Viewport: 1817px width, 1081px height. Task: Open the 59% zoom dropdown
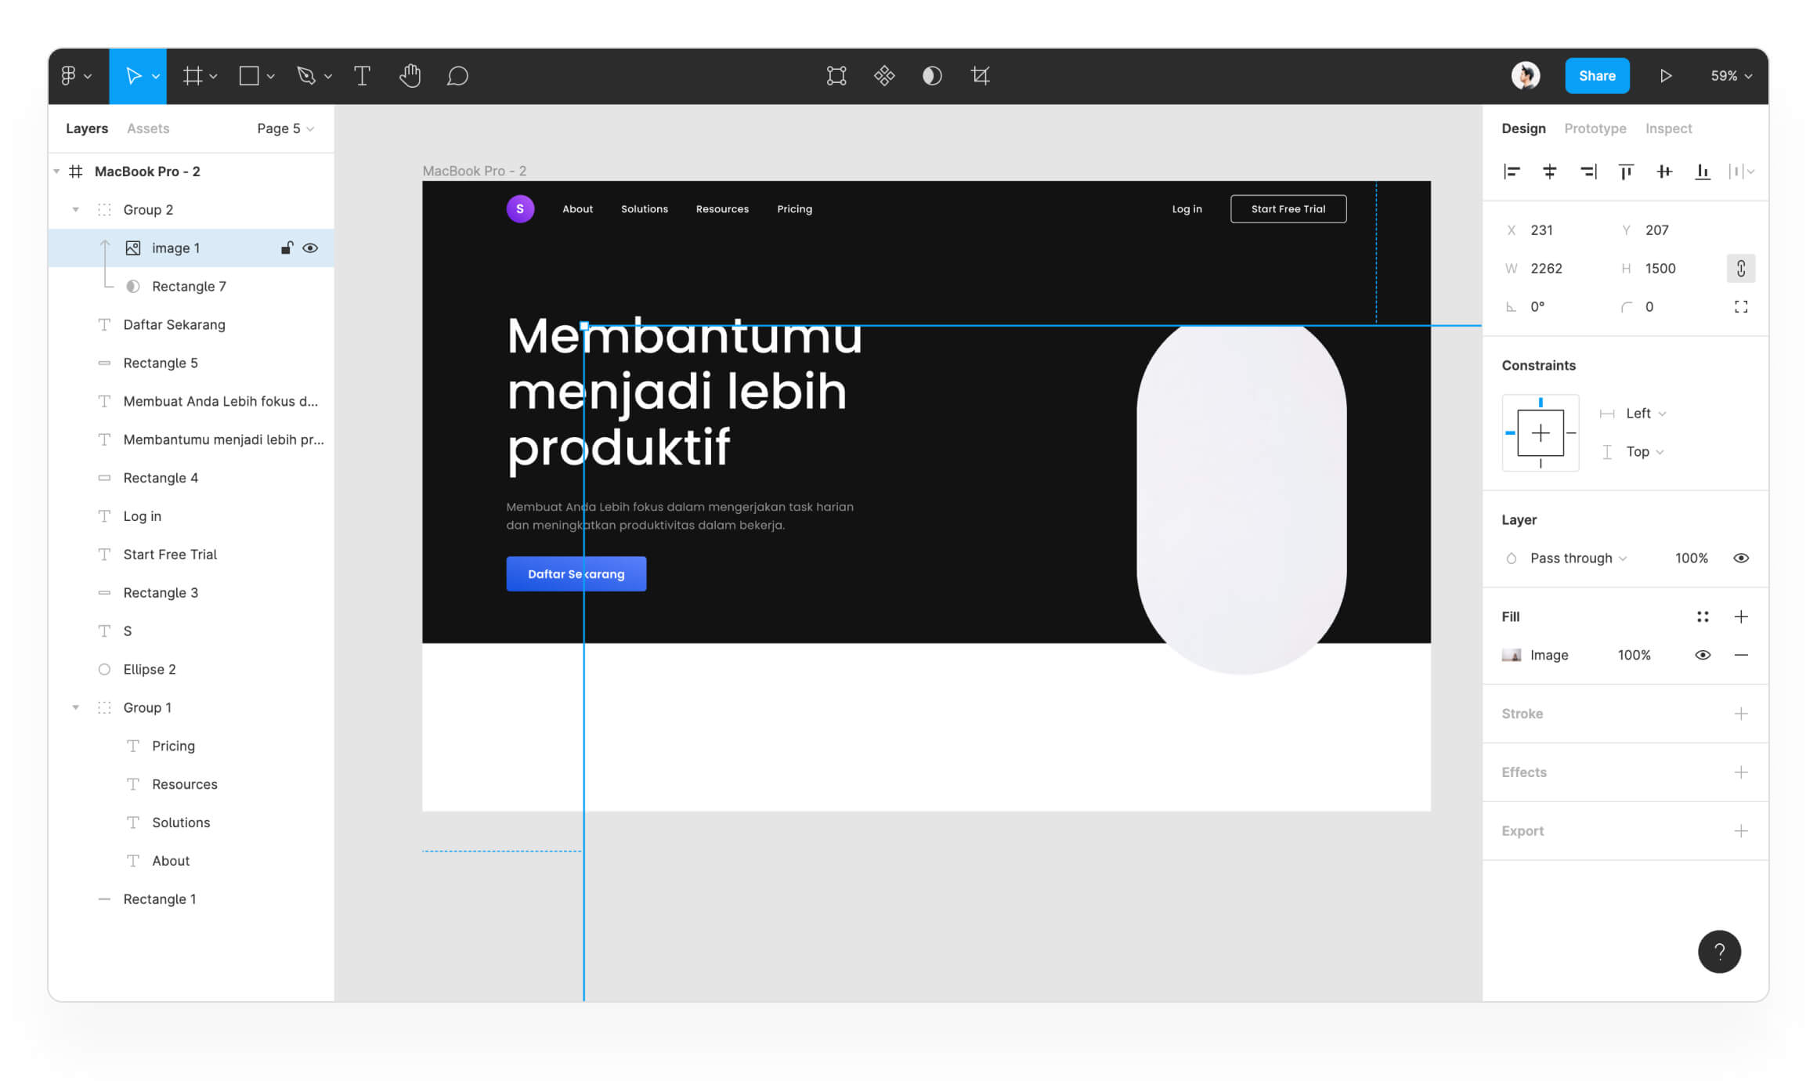point(1731,76)
